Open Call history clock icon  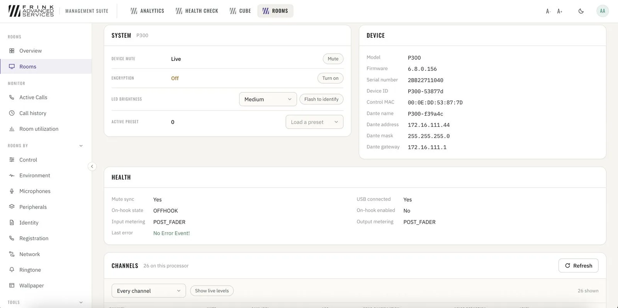[x=12, y=113]
